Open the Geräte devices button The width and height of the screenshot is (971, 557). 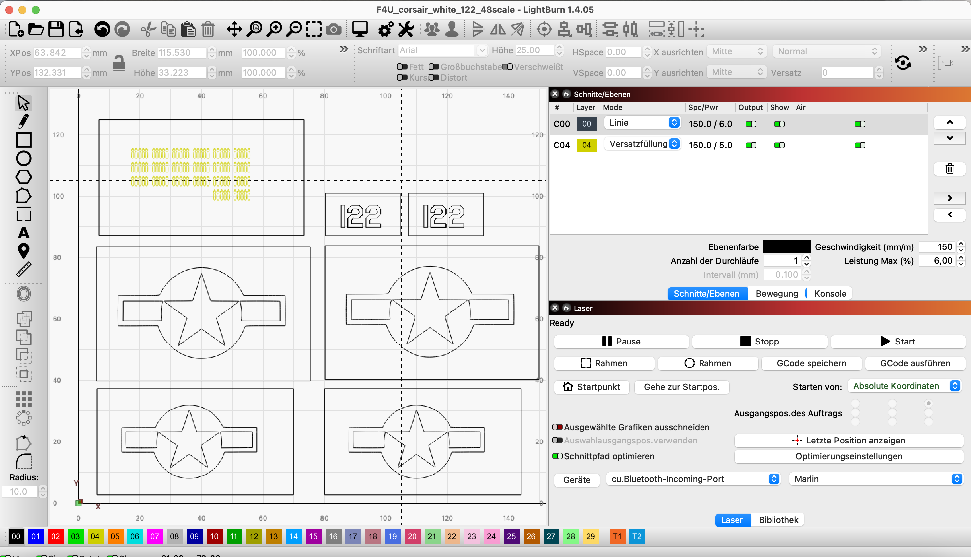click(x=577, y=480)
